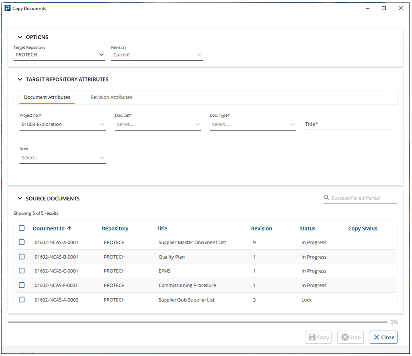
Task: Click the search magnifier icon in Source Documents
Action: point(327,198)
